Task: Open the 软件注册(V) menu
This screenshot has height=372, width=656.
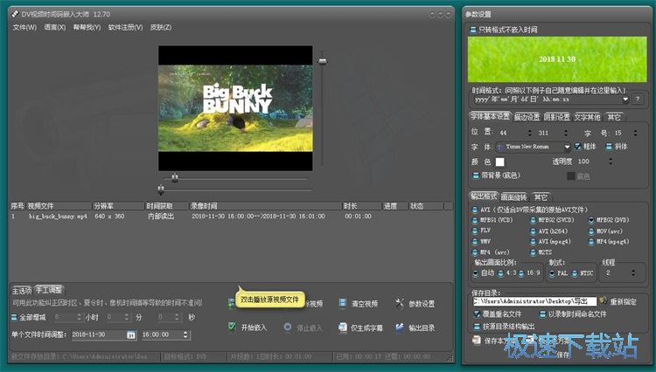Action: (x=125, y=27)
